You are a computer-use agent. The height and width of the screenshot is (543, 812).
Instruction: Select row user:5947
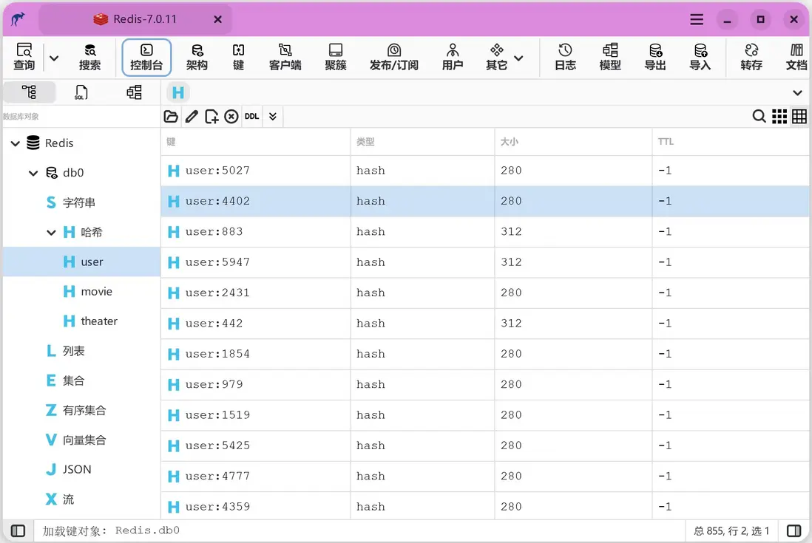pyautogui.click(x=485, y=262)
